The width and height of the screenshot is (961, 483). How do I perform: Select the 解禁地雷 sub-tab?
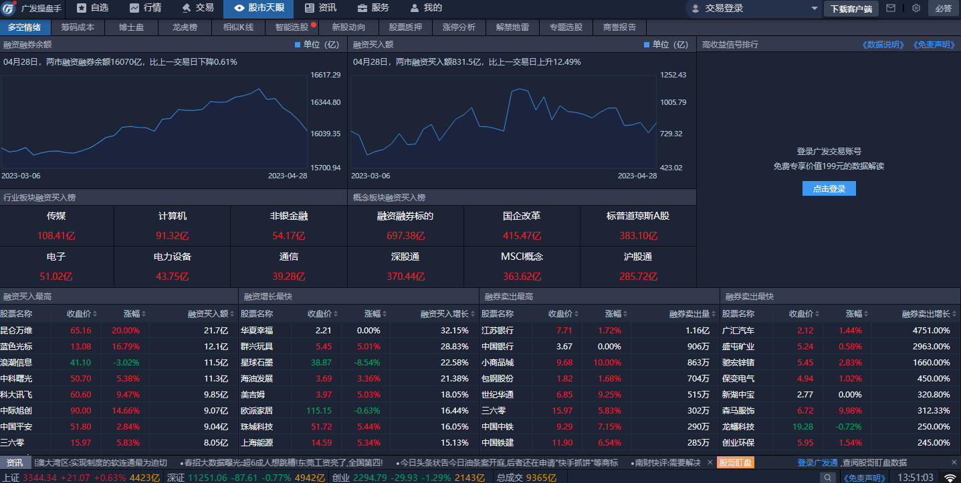[x=512, y=27]
